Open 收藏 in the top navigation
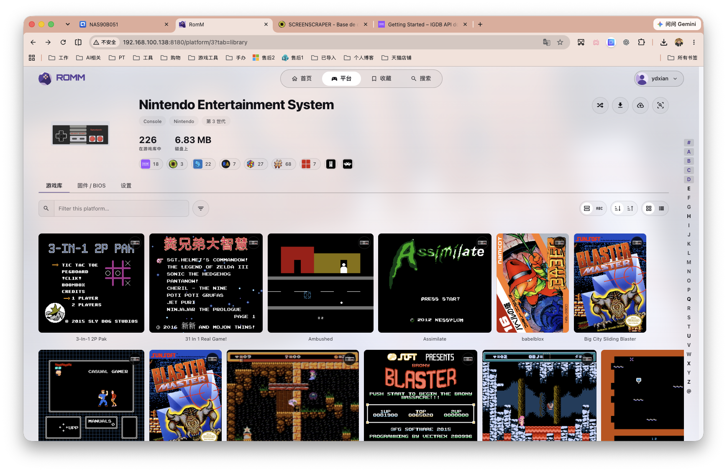This screenshot has height=472, width=727. pos(381,79)
